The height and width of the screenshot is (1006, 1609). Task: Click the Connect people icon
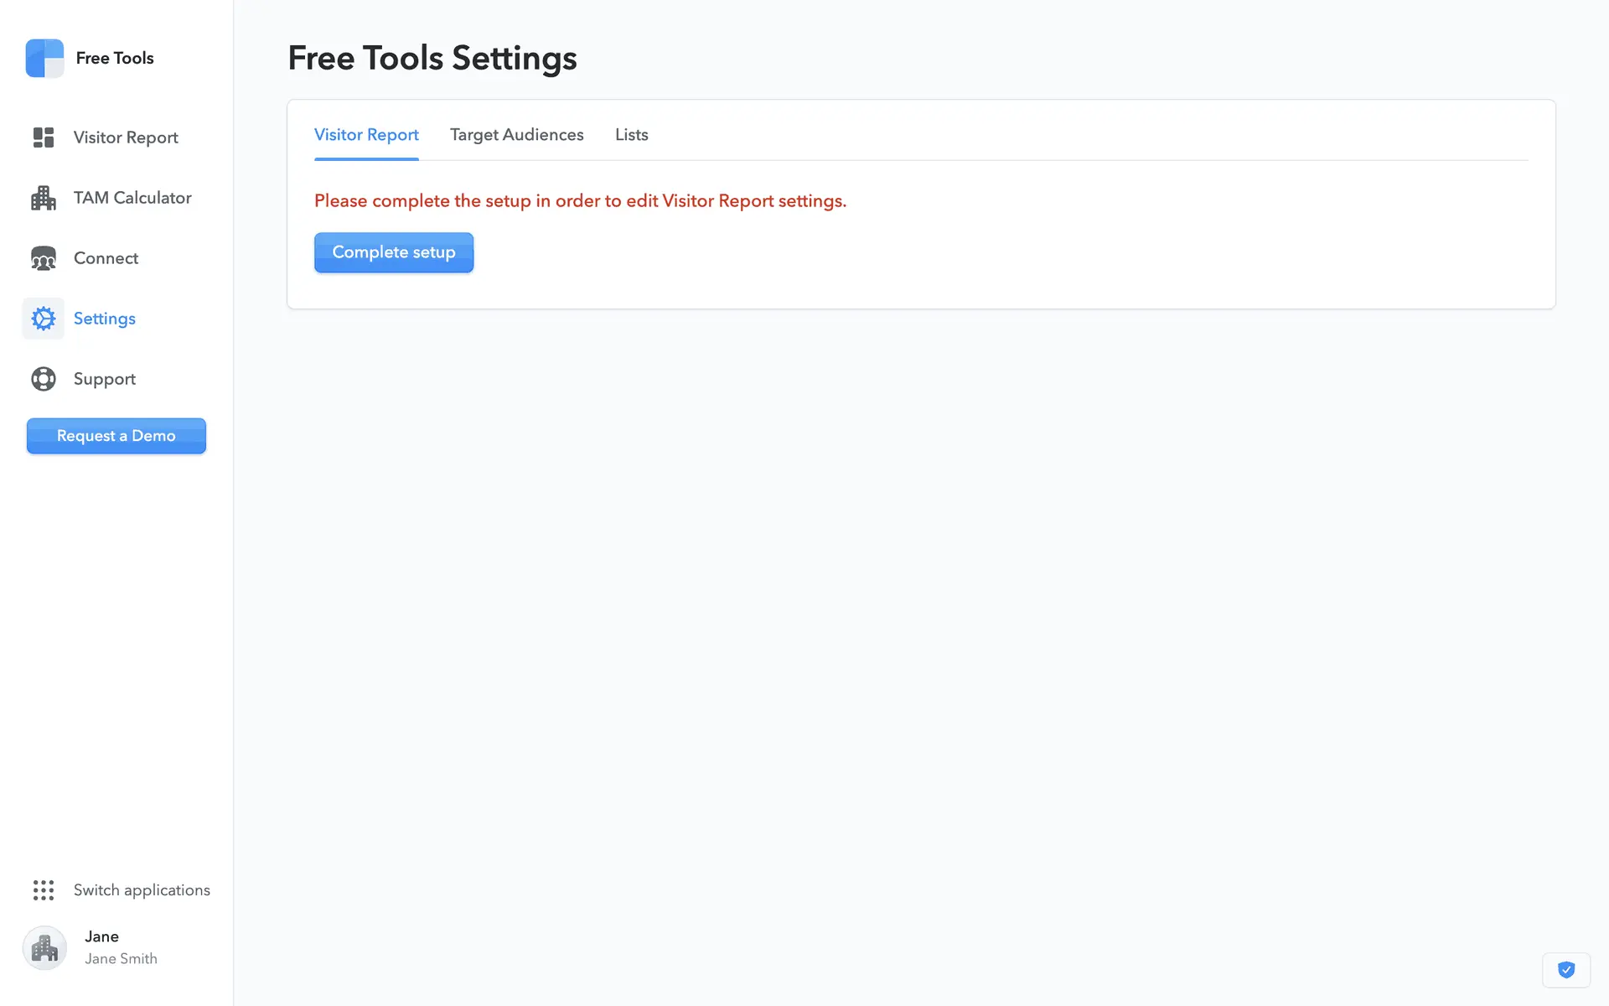pyautogui.click(x=44, y=258)
